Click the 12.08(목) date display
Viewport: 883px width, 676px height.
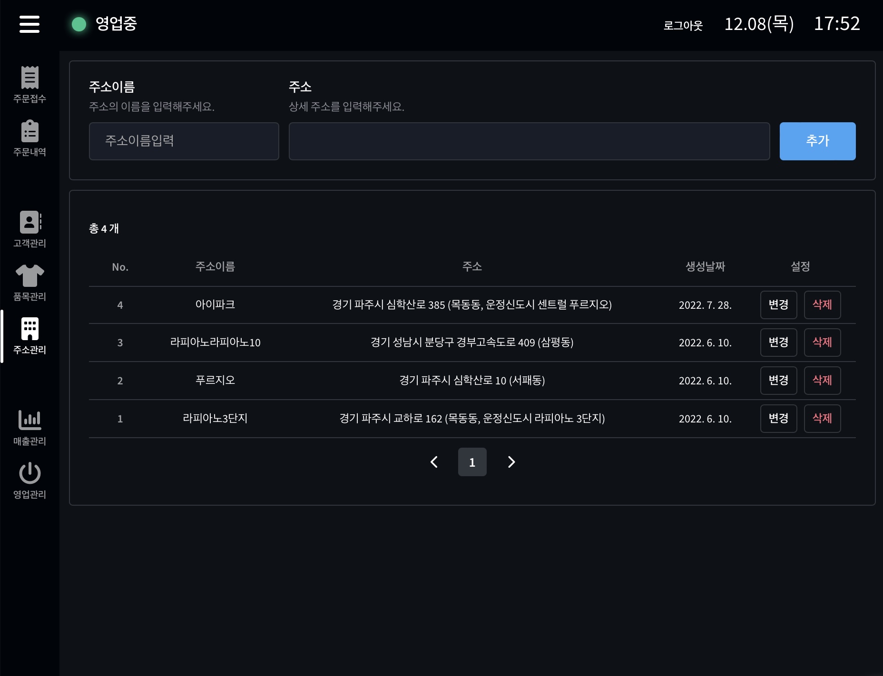point(759,24)
